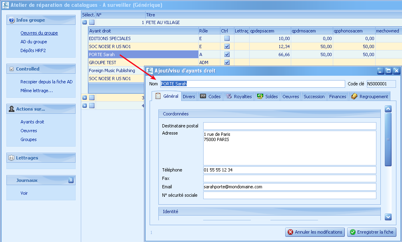Collapse the Coordonnées section header

(x=270, y=114)
